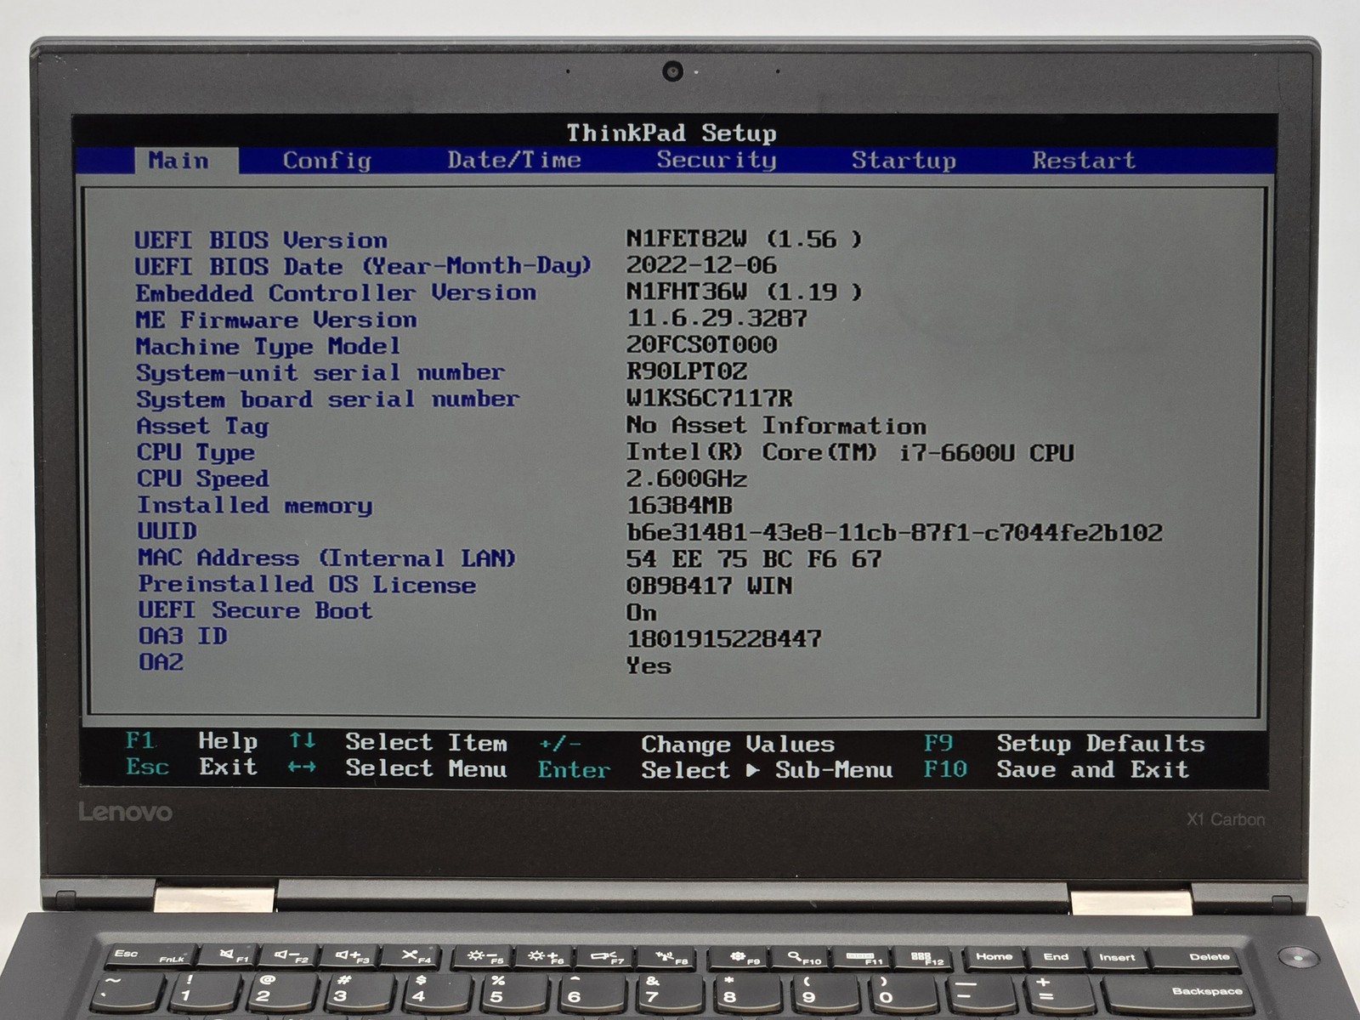Click the Lenovo logo on bezel
The image size is (1360, 1020).
tap(125, 812)
